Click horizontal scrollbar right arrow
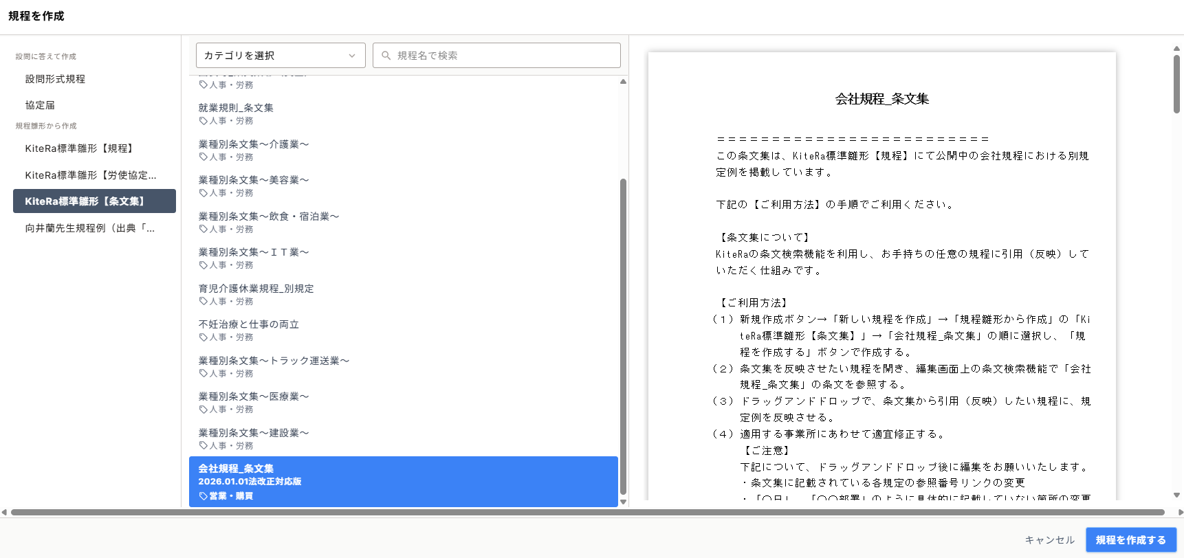The image size is (1184, 558). pyautogui.click(x=1181, y=512)
